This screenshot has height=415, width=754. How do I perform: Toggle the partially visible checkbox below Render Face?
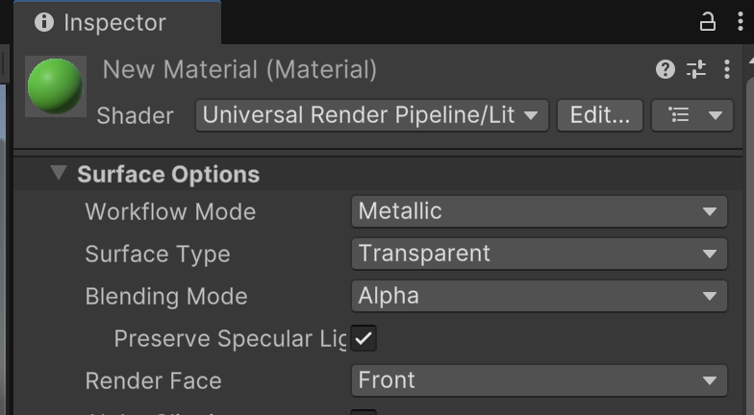click(x=364, y=412)
